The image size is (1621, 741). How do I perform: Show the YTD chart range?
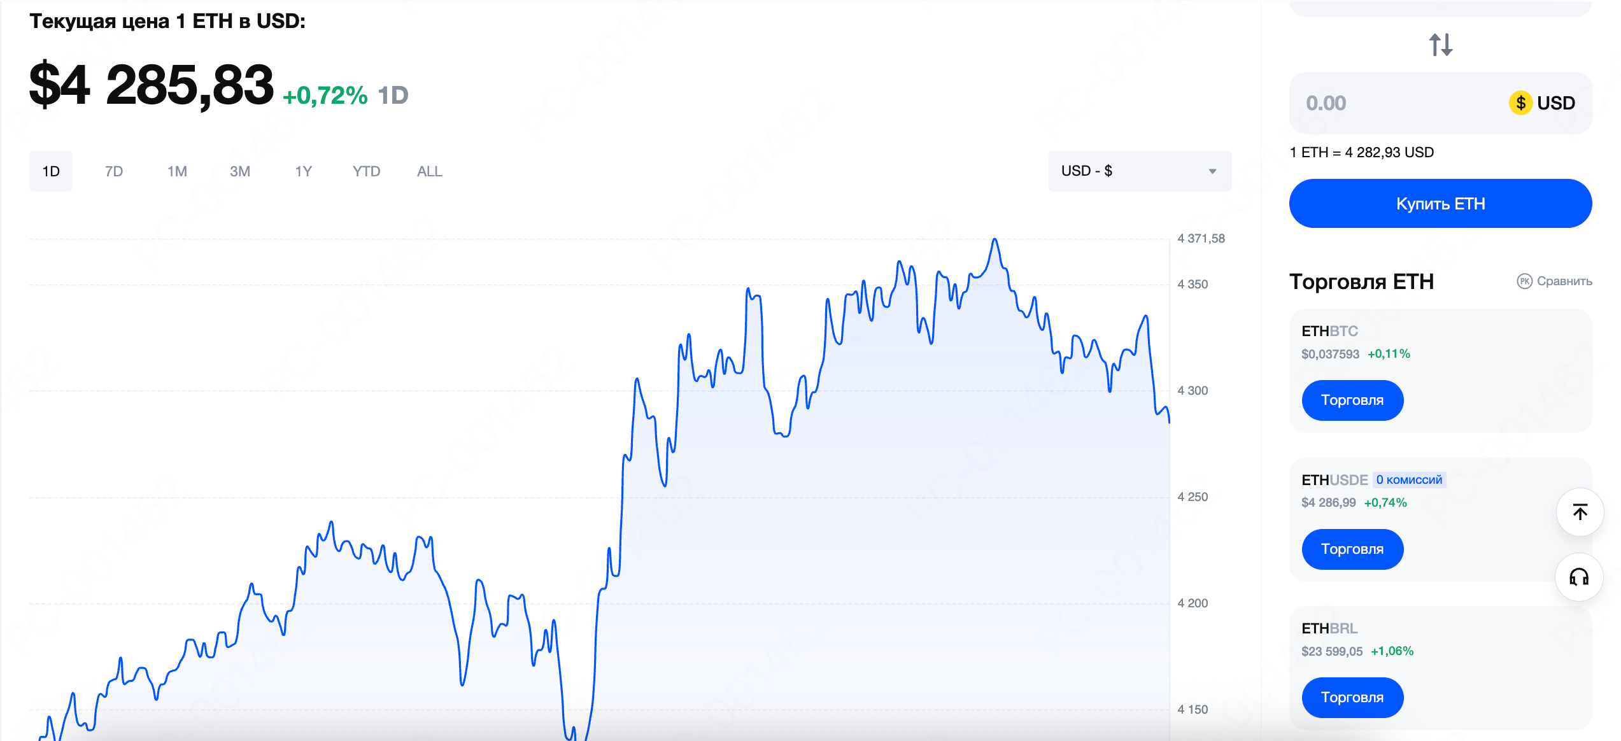click(366, 171)
